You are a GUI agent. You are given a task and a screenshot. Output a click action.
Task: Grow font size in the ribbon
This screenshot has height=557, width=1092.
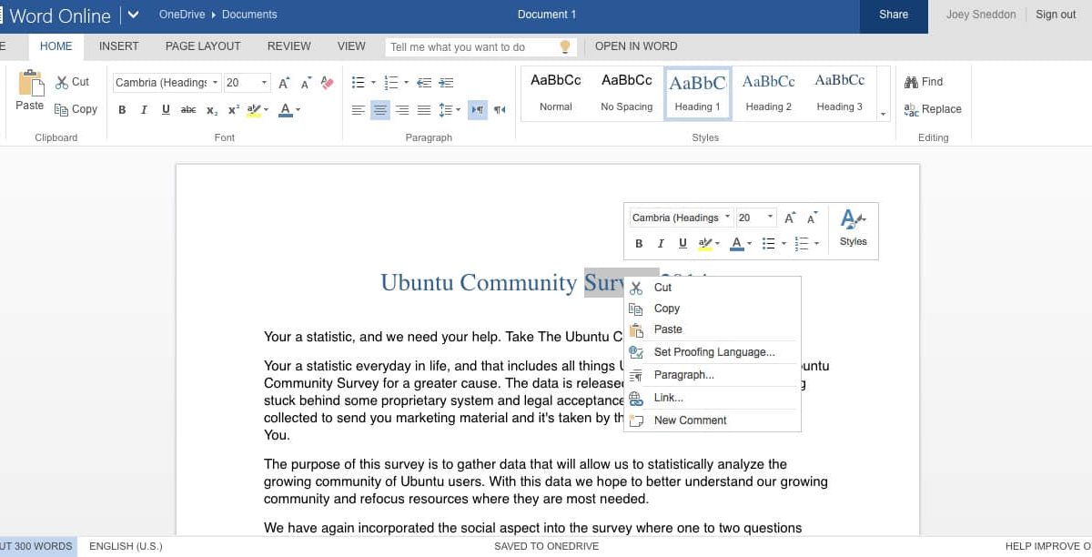tap(285, 83)
